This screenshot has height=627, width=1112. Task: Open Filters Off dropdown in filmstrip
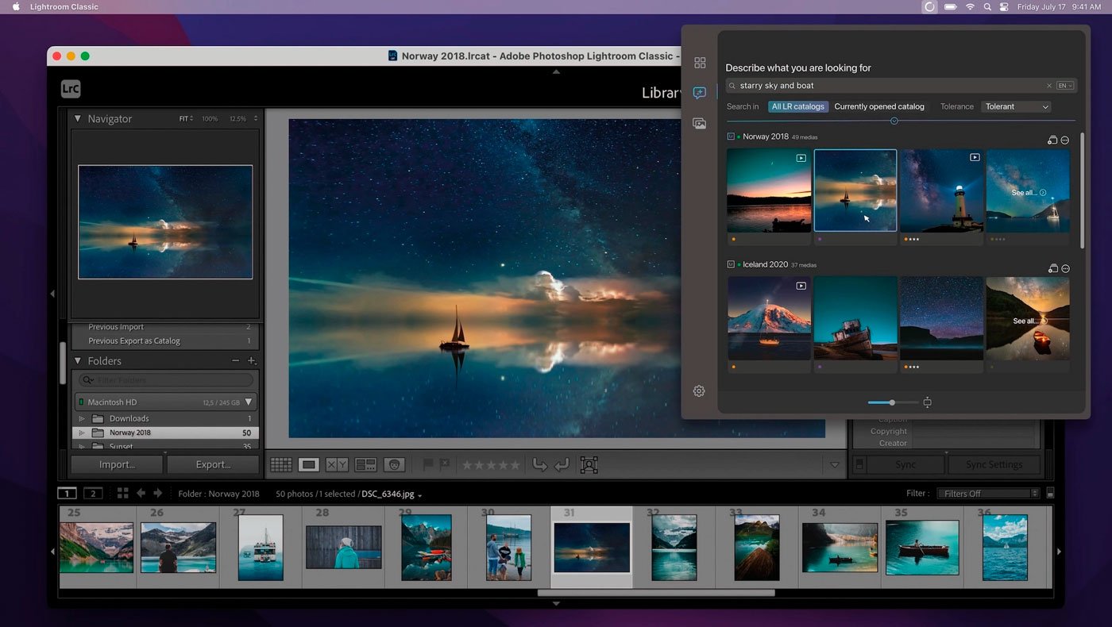(988, 493)
